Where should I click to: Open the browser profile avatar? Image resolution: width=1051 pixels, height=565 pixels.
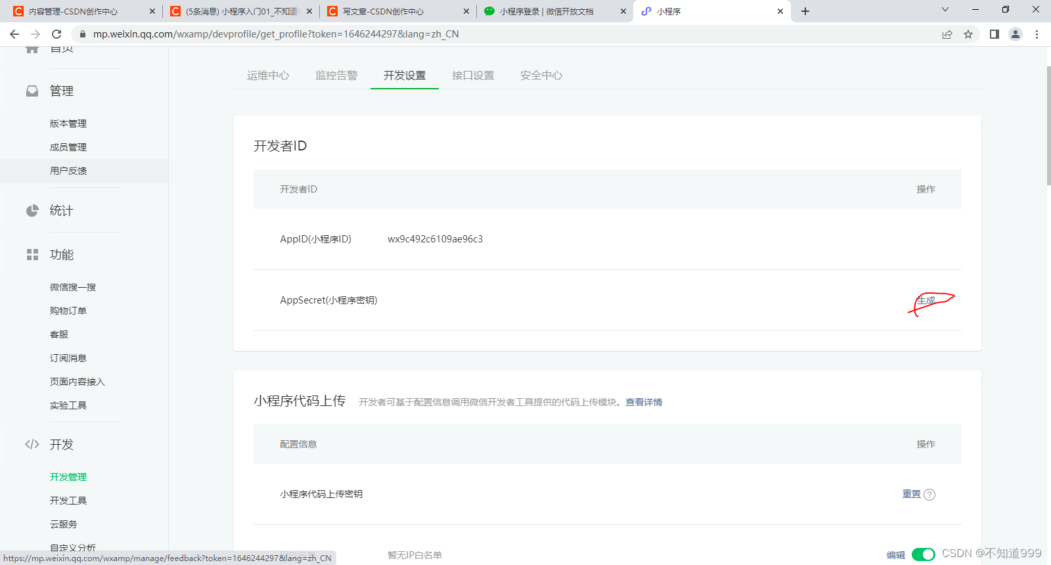coord(1016,34)
